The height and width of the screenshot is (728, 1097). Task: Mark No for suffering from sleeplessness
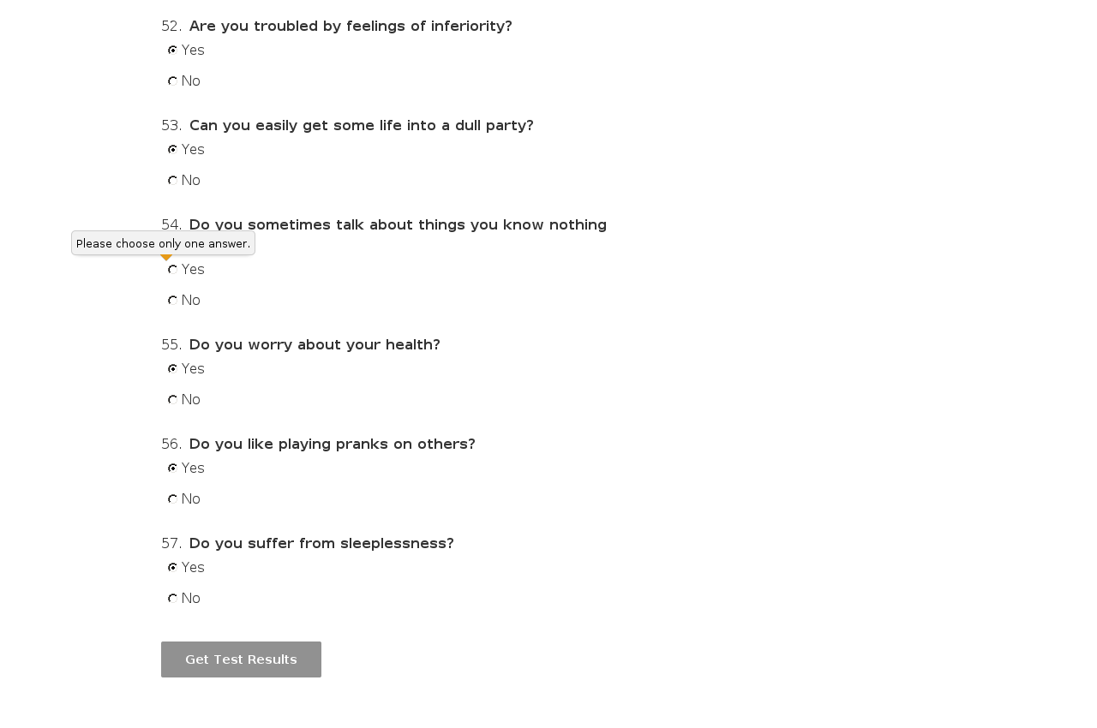tap(173, 599)
